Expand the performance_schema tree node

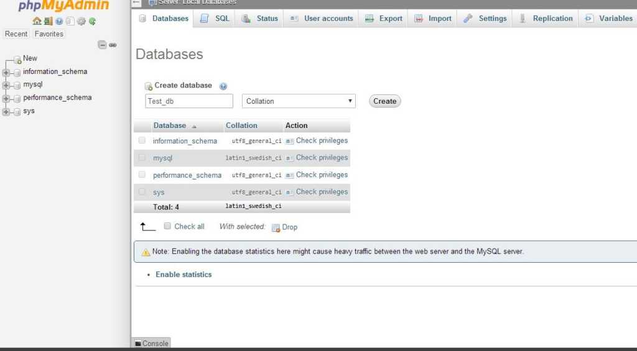(x=6, y=98)
